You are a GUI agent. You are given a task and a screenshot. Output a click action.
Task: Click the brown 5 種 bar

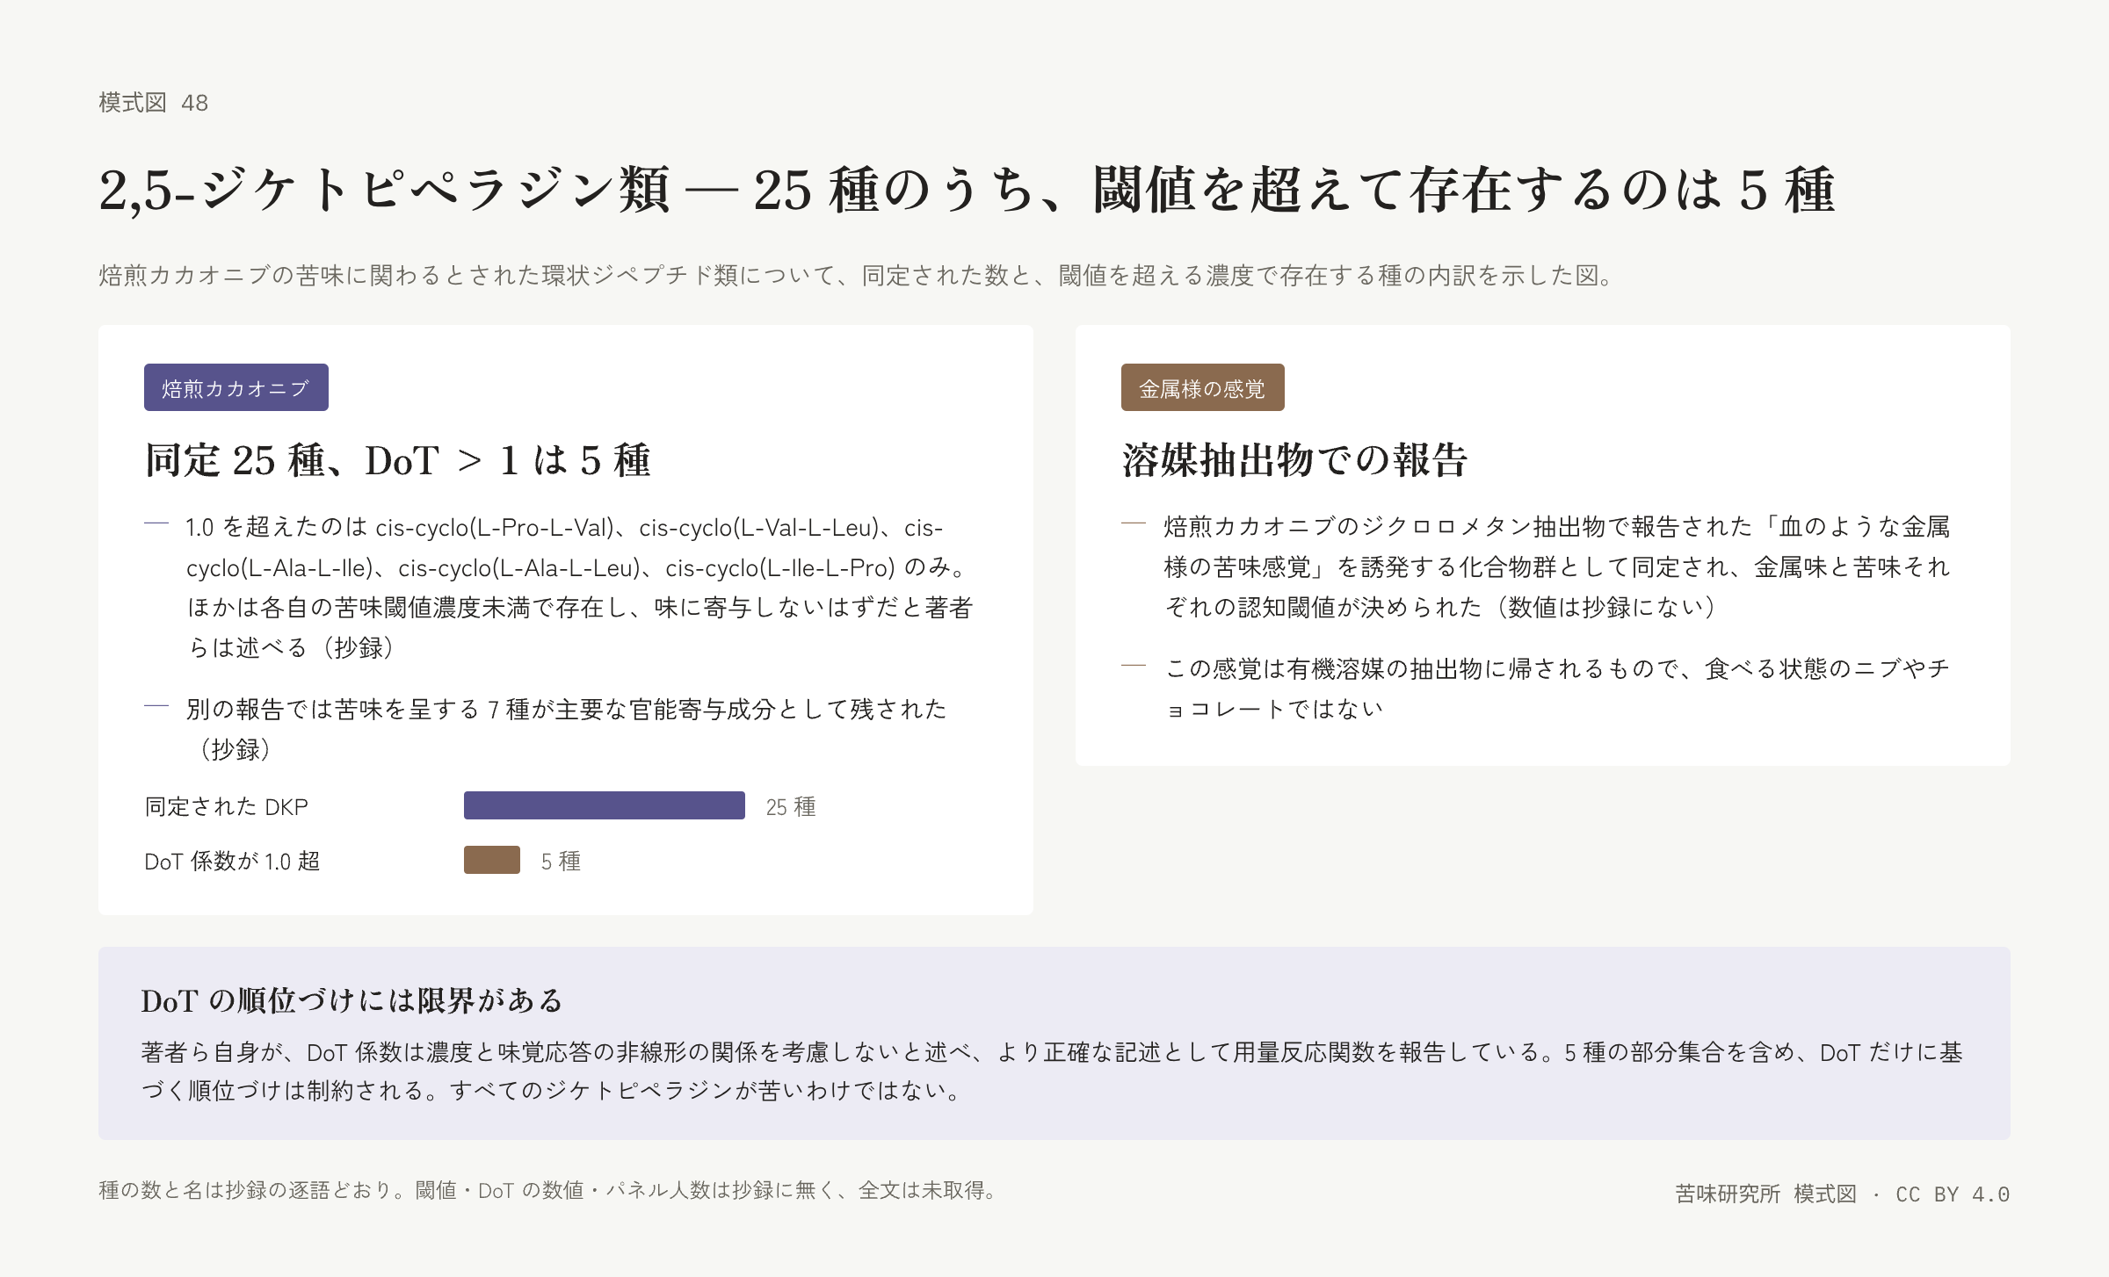(492, 860)
